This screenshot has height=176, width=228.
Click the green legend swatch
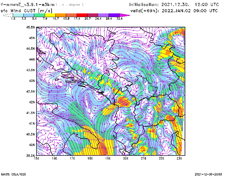pyautogui.click(x=39, y=15)
